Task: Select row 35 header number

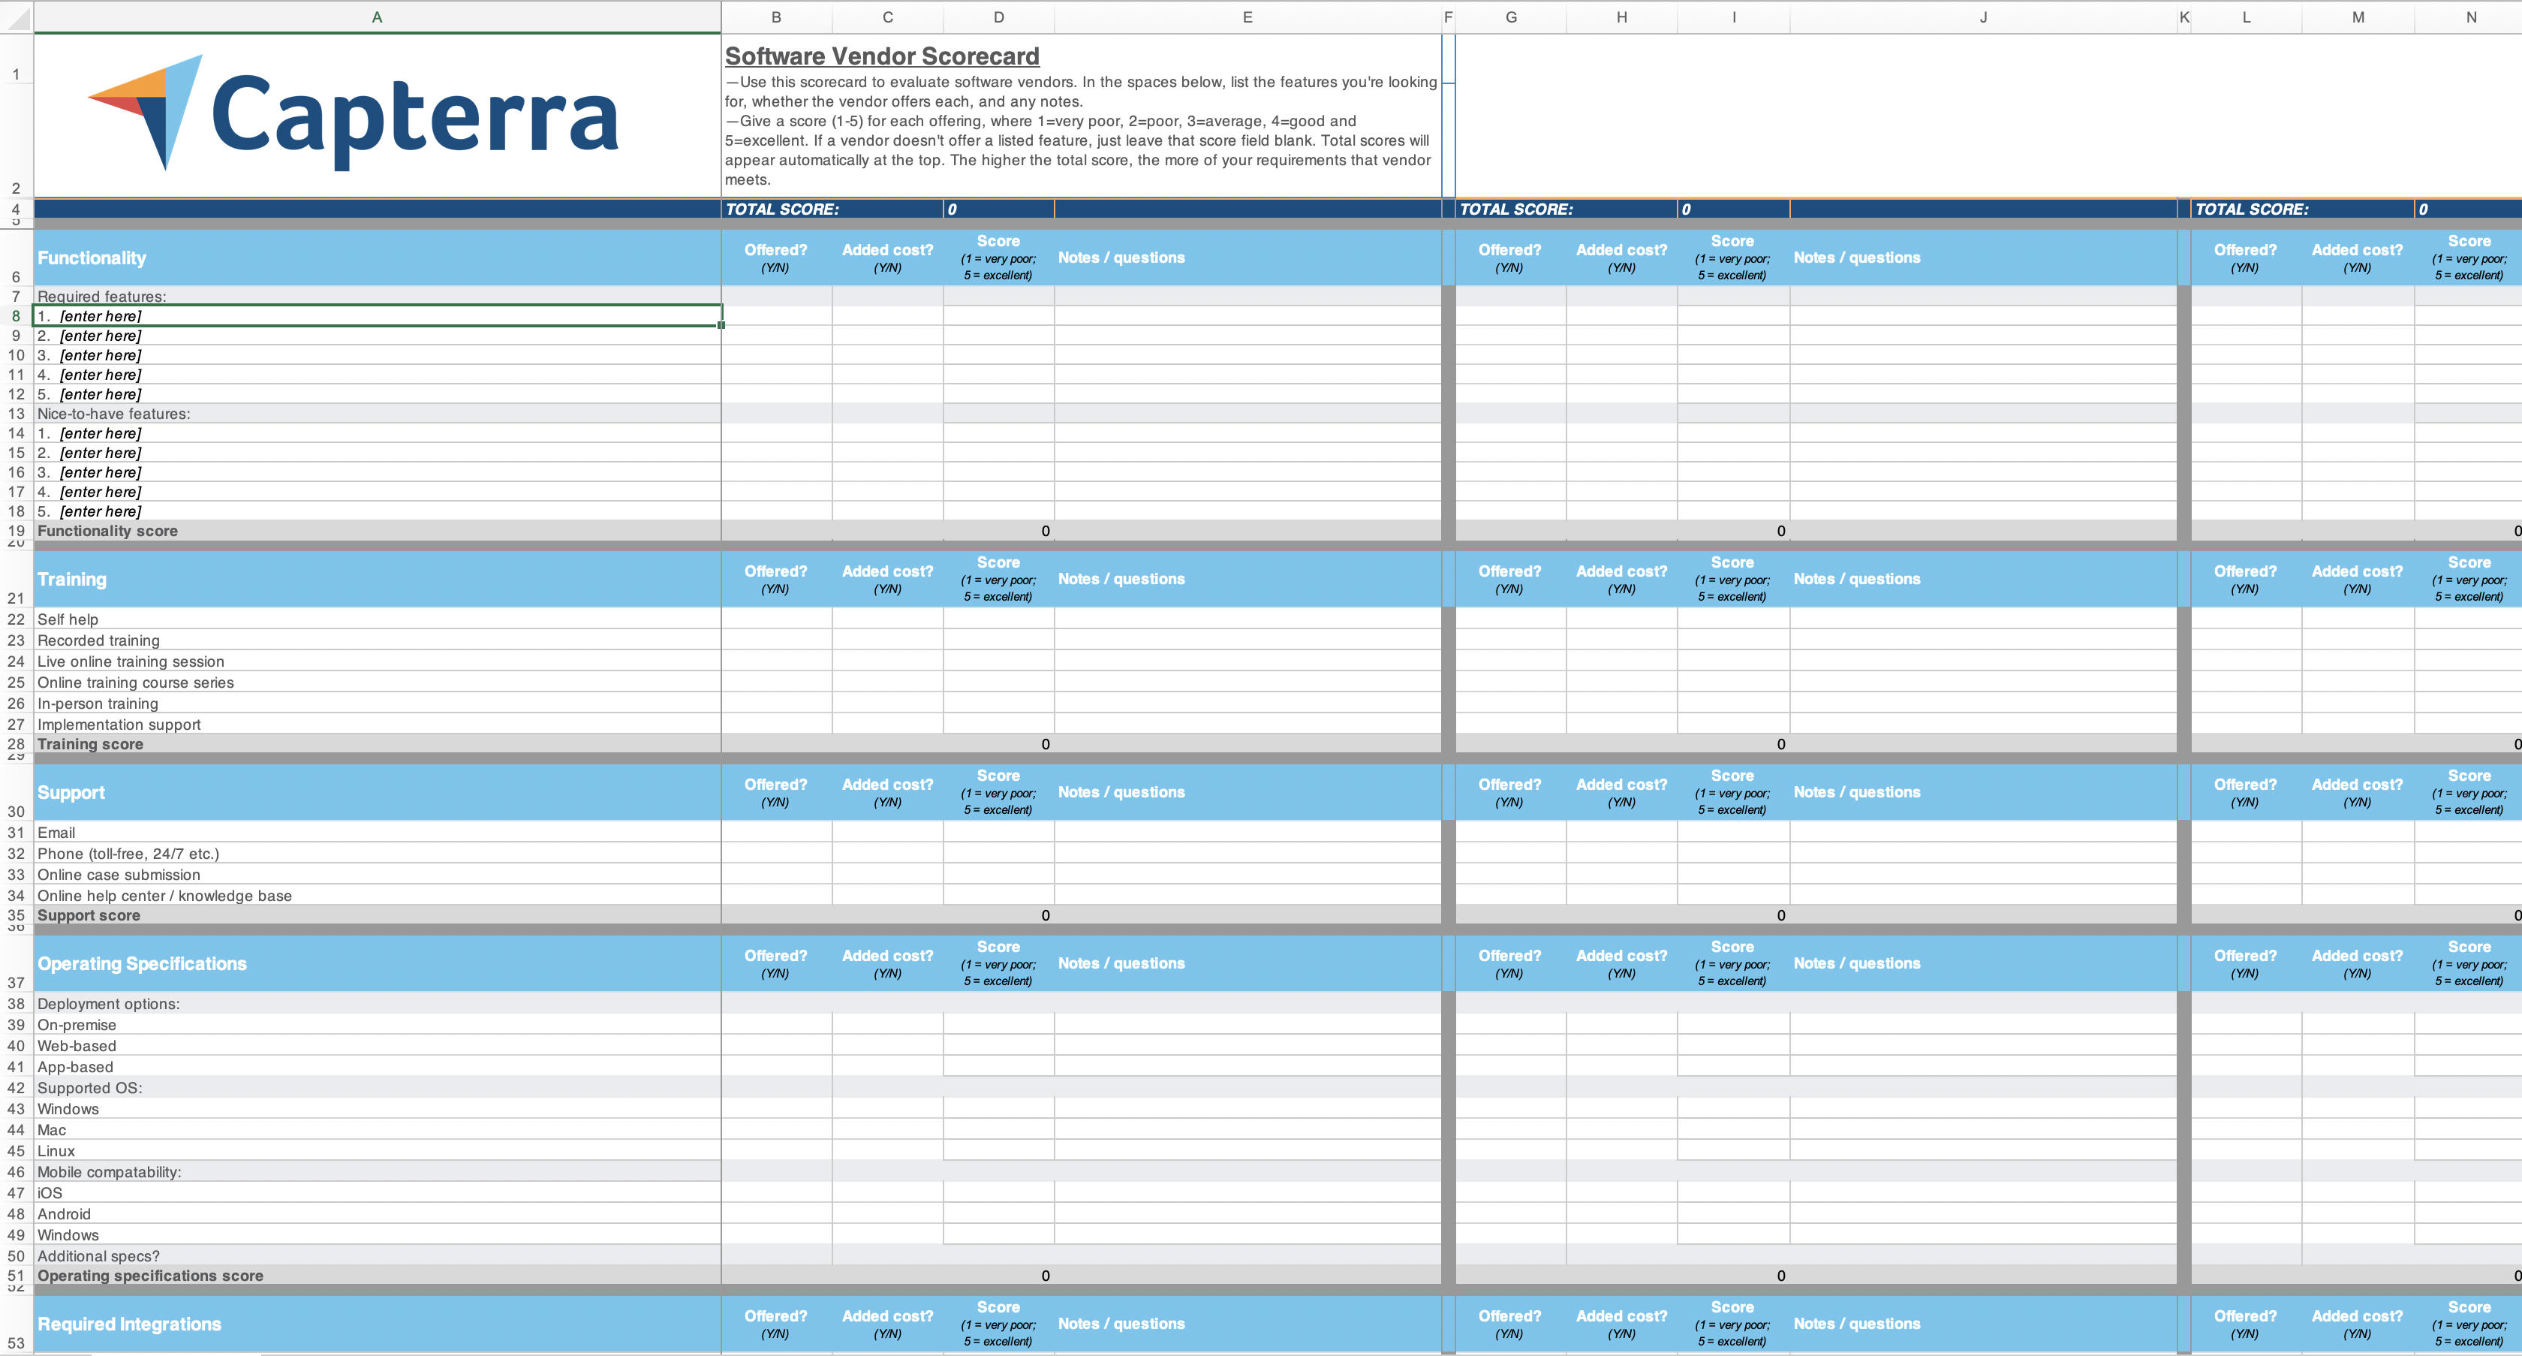Action: point(16,915)
